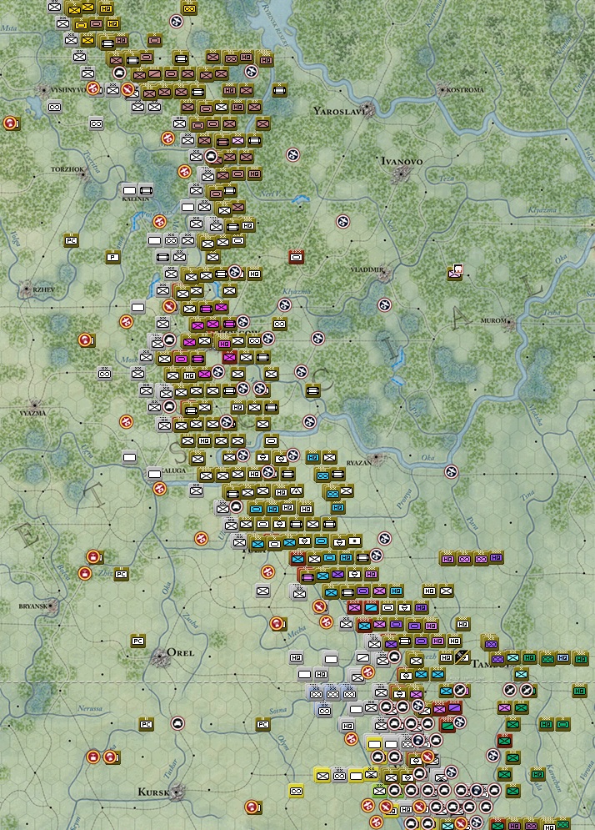This screenshot has width=595, height=830.
Task: Click the Yaroslavl city hex
Action: pos(368,109)
